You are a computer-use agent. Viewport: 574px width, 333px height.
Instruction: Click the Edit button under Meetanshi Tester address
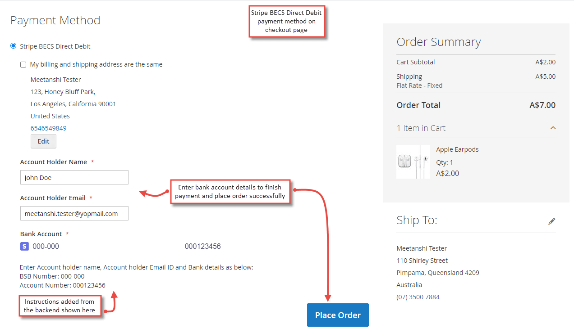(x=43, y=141)
